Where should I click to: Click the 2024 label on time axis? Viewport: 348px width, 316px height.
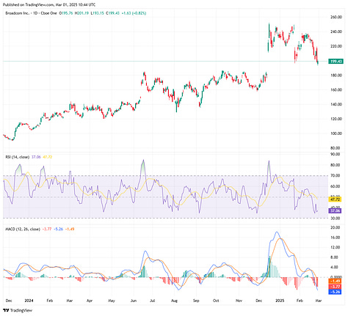[29, 301]
